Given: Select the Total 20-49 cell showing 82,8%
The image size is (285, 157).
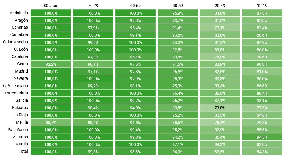Looking at the screenshot, I should pyautogui.click(x=220, y=151).
